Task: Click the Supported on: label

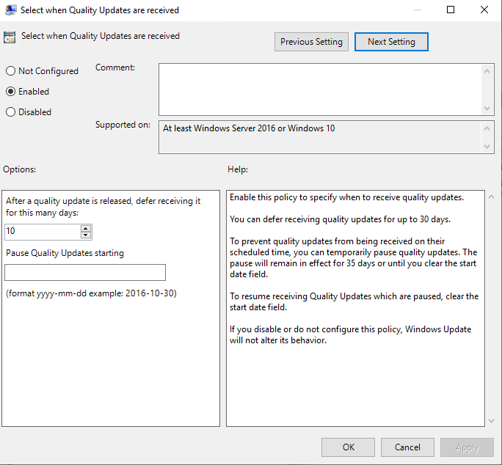Action: (123, 125)
